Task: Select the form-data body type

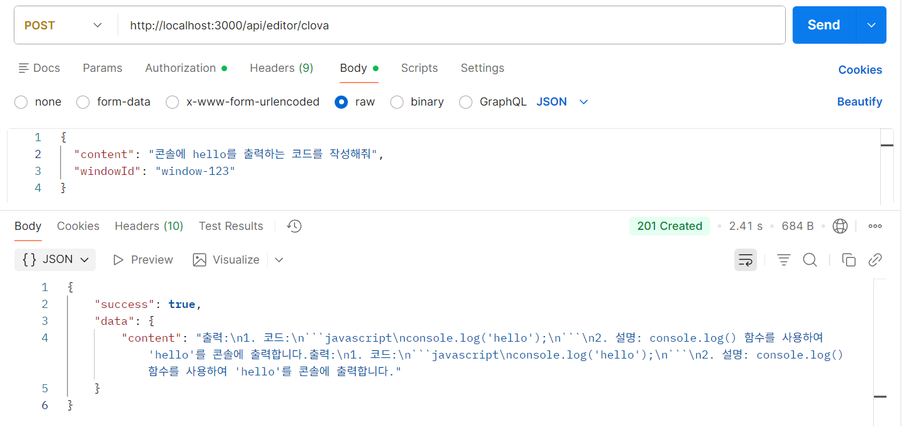Action: (x=83, y=102)
